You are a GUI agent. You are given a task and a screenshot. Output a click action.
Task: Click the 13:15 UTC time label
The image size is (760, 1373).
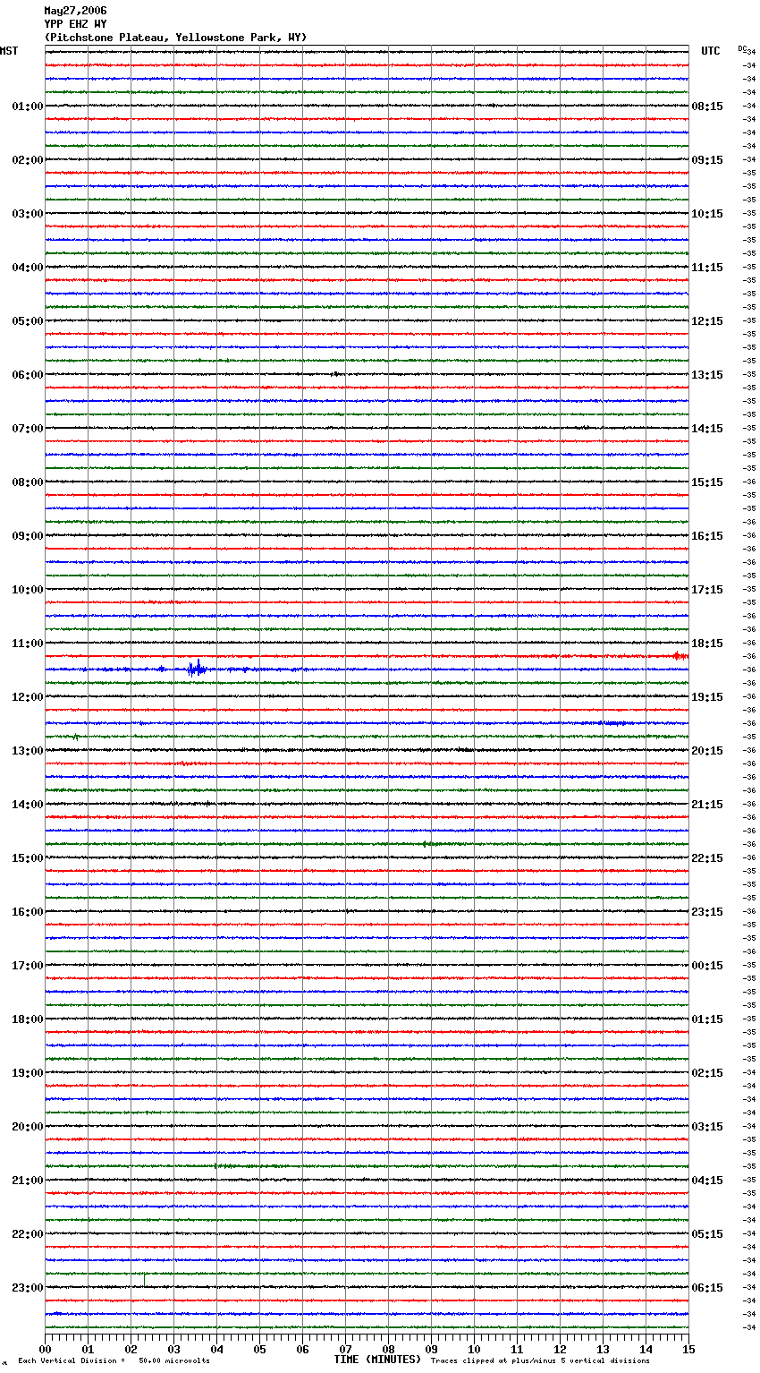(x=707, y=375)
